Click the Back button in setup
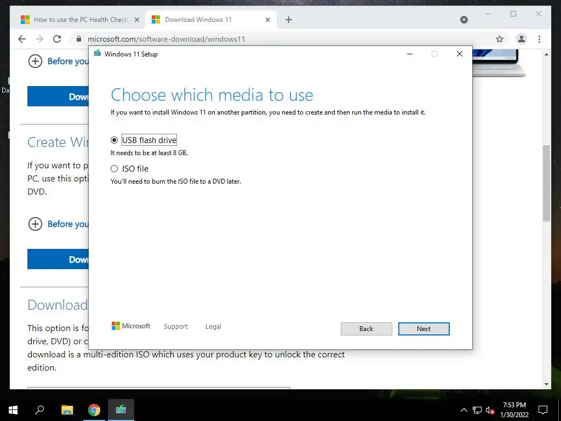This screenshot has height=421, width=561. 366,329
